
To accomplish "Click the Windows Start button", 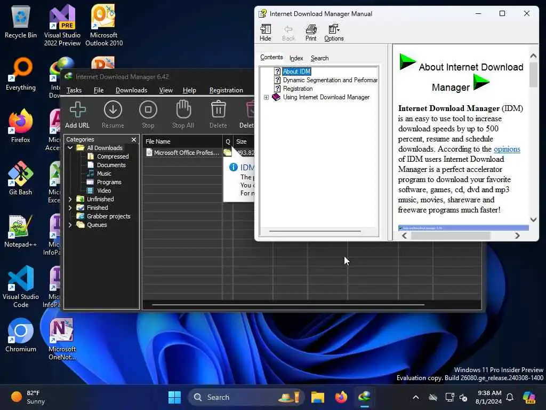I will (x=174, y=397).
